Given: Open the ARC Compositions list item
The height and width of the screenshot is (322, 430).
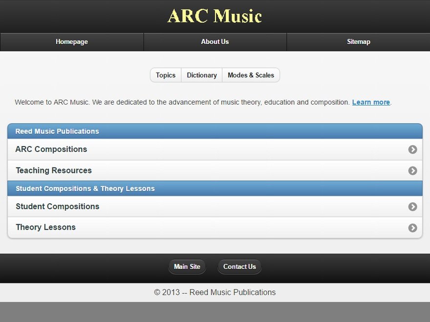Looking at the screenshot, I should click(x=215, y=150).
